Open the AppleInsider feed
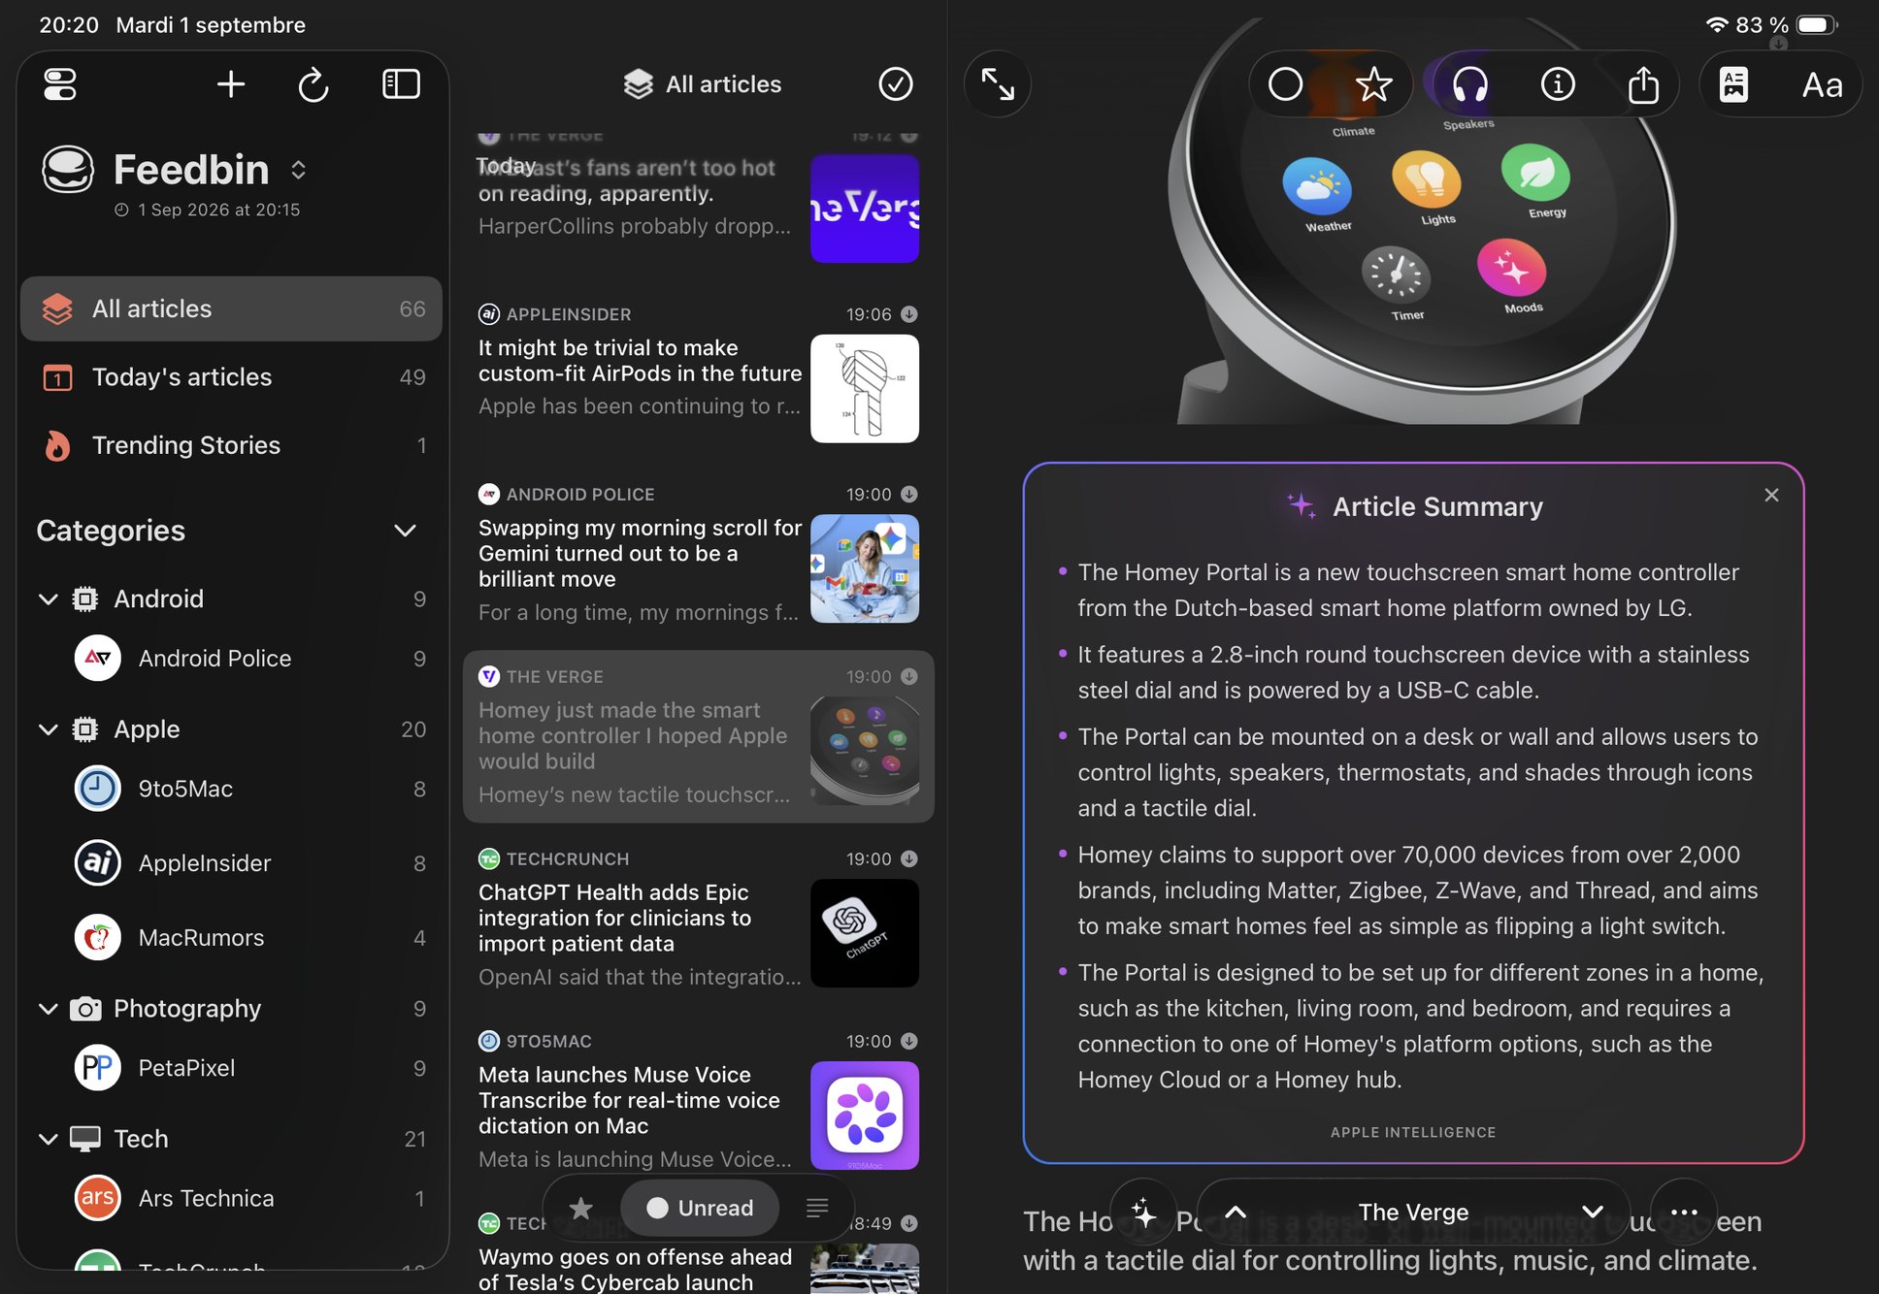This screenshot has width=1879, height=1294. point(231,863)
